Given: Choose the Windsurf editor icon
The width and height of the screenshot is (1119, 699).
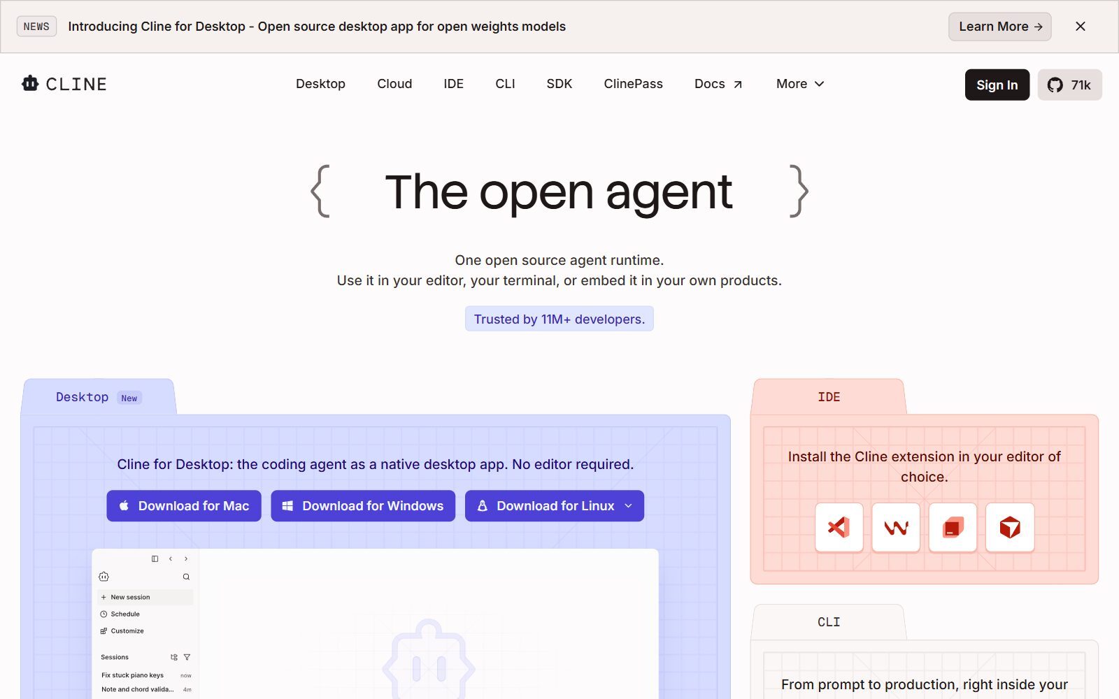Looking at the screenshot, I should click(x=896, y=527).
